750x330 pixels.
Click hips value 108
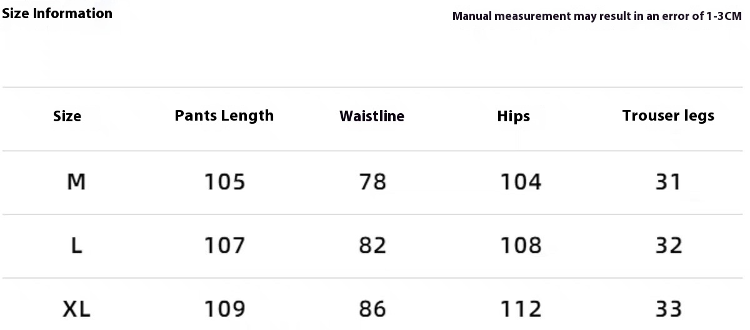click(521, 246)
